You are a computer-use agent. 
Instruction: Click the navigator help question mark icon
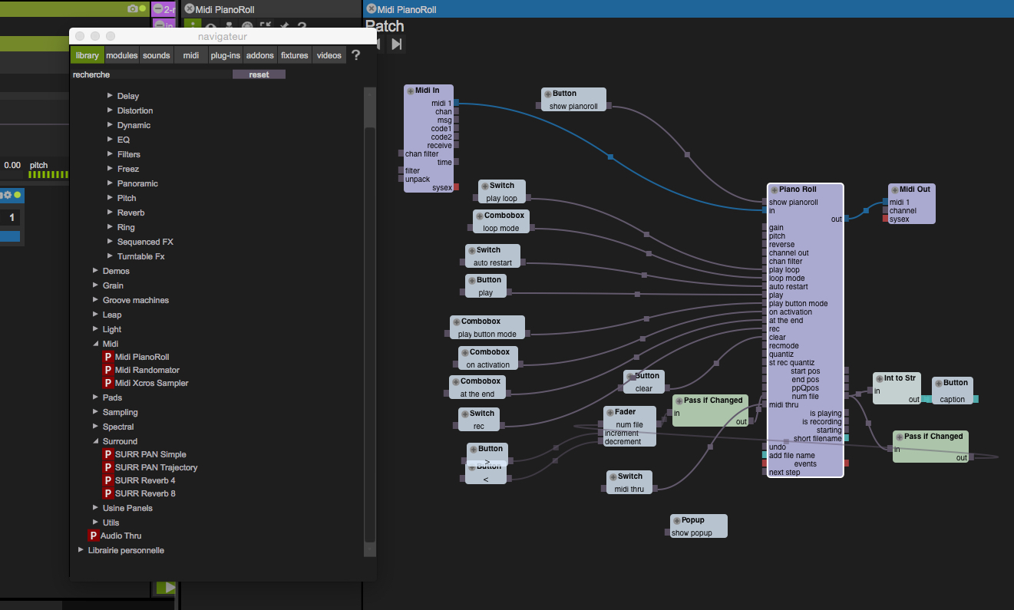coord(355,55)
